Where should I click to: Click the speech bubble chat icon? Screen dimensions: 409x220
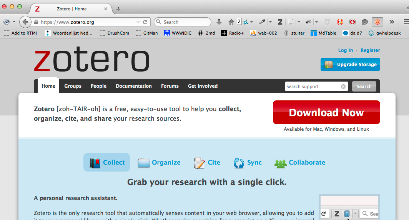coord(365,22)
